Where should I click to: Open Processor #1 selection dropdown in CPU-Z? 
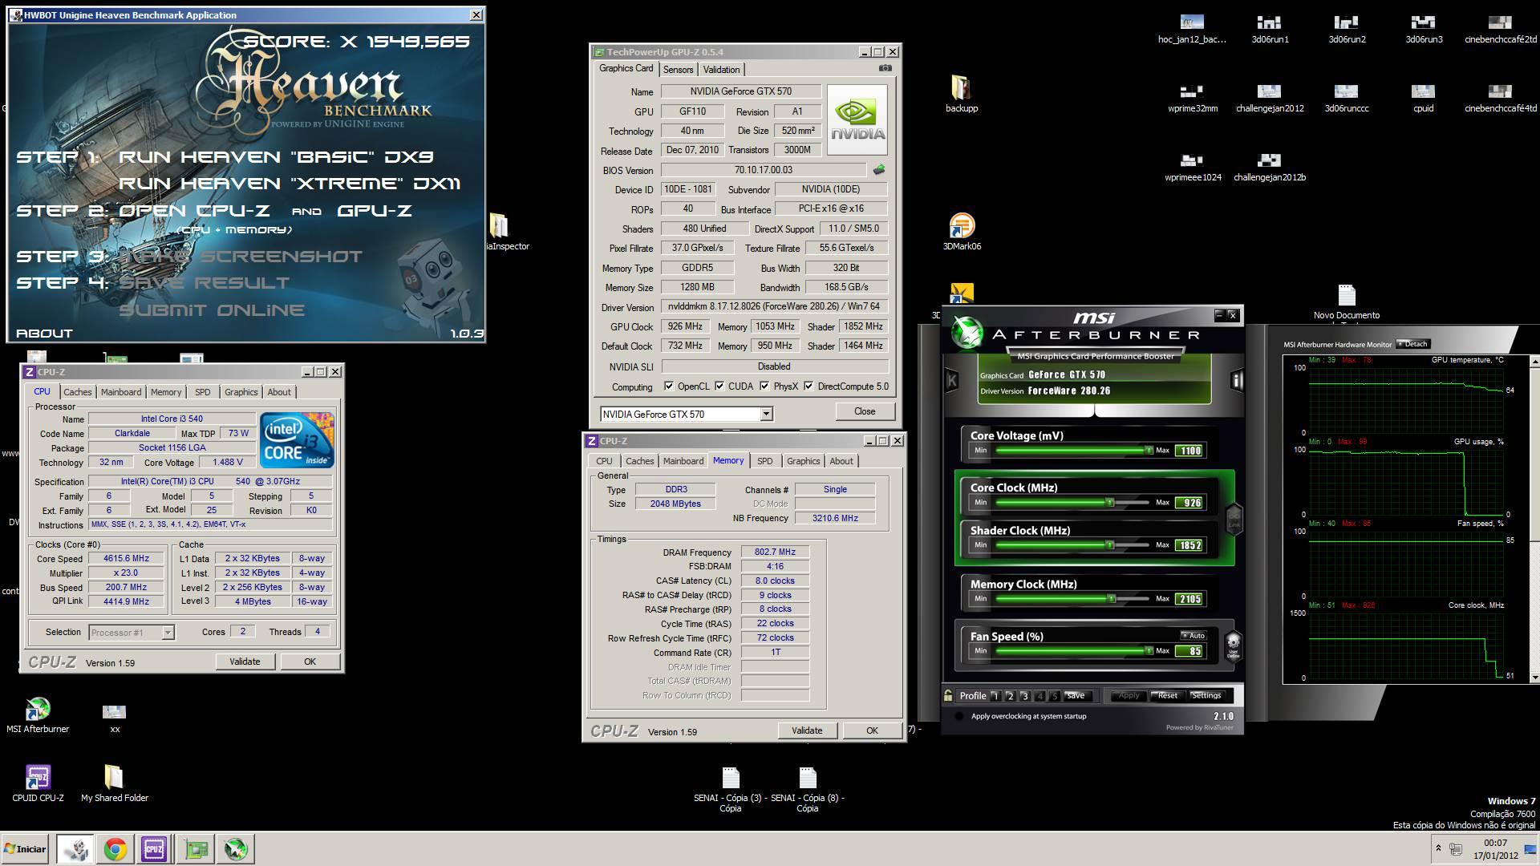pos(168,633)
